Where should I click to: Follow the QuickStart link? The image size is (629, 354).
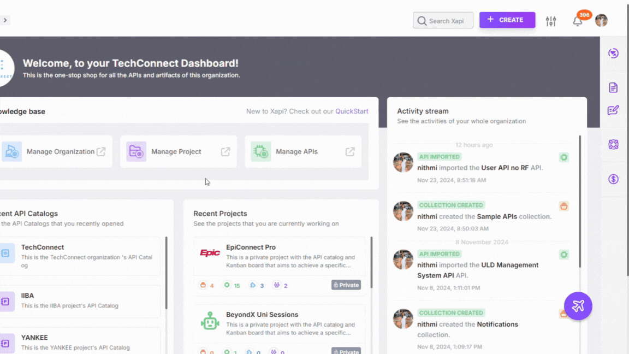tap(352, 111)
